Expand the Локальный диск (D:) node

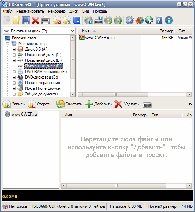14,60
